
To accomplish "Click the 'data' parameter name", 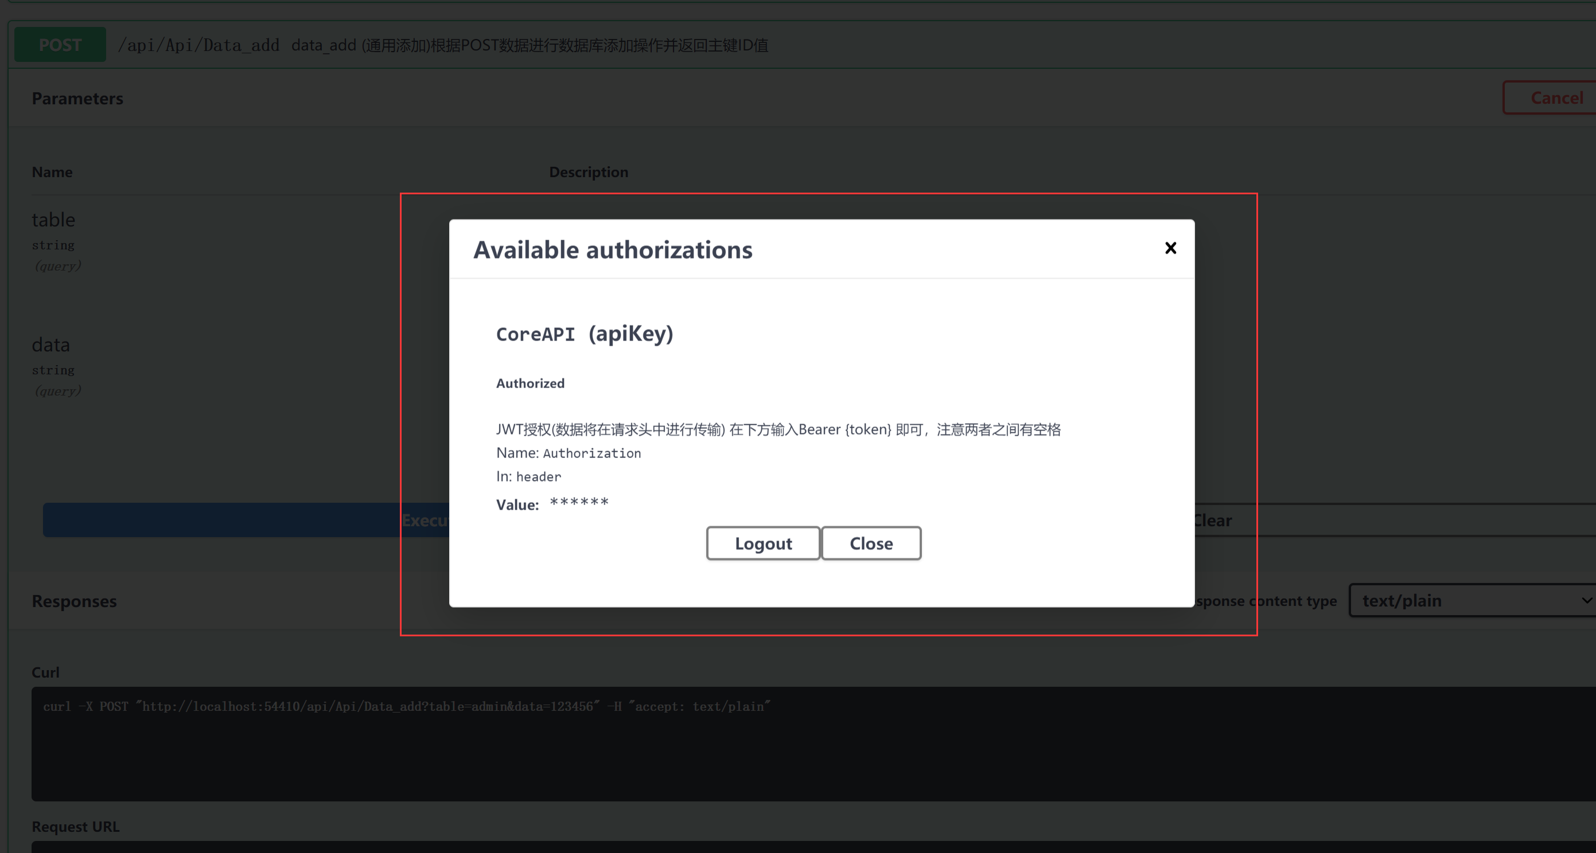I will pos(51,345).
